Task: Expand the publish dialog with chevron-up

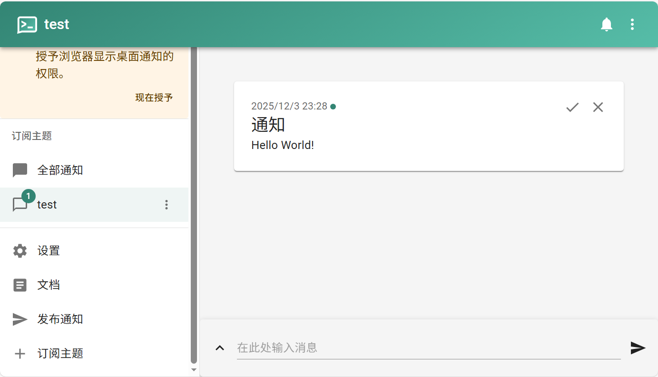Action: (219, 348)
